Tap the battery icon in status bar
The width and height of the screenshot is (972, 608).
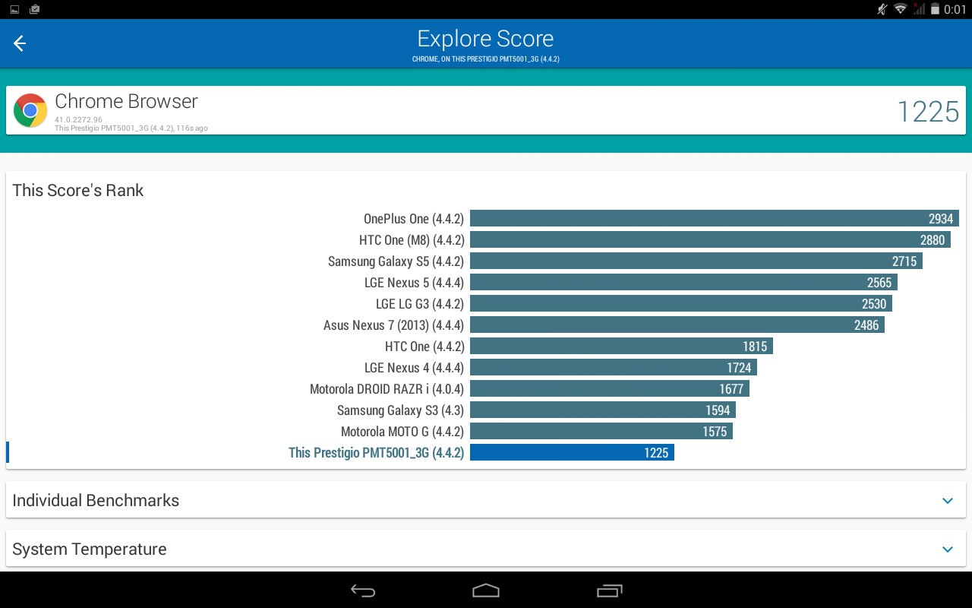point(936,9)
